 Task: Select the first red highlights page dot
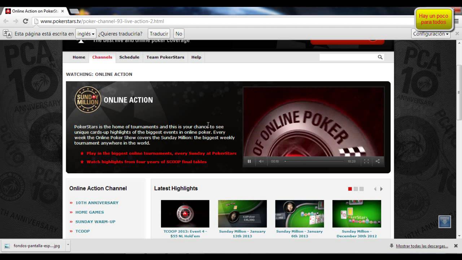click(350, 189)
